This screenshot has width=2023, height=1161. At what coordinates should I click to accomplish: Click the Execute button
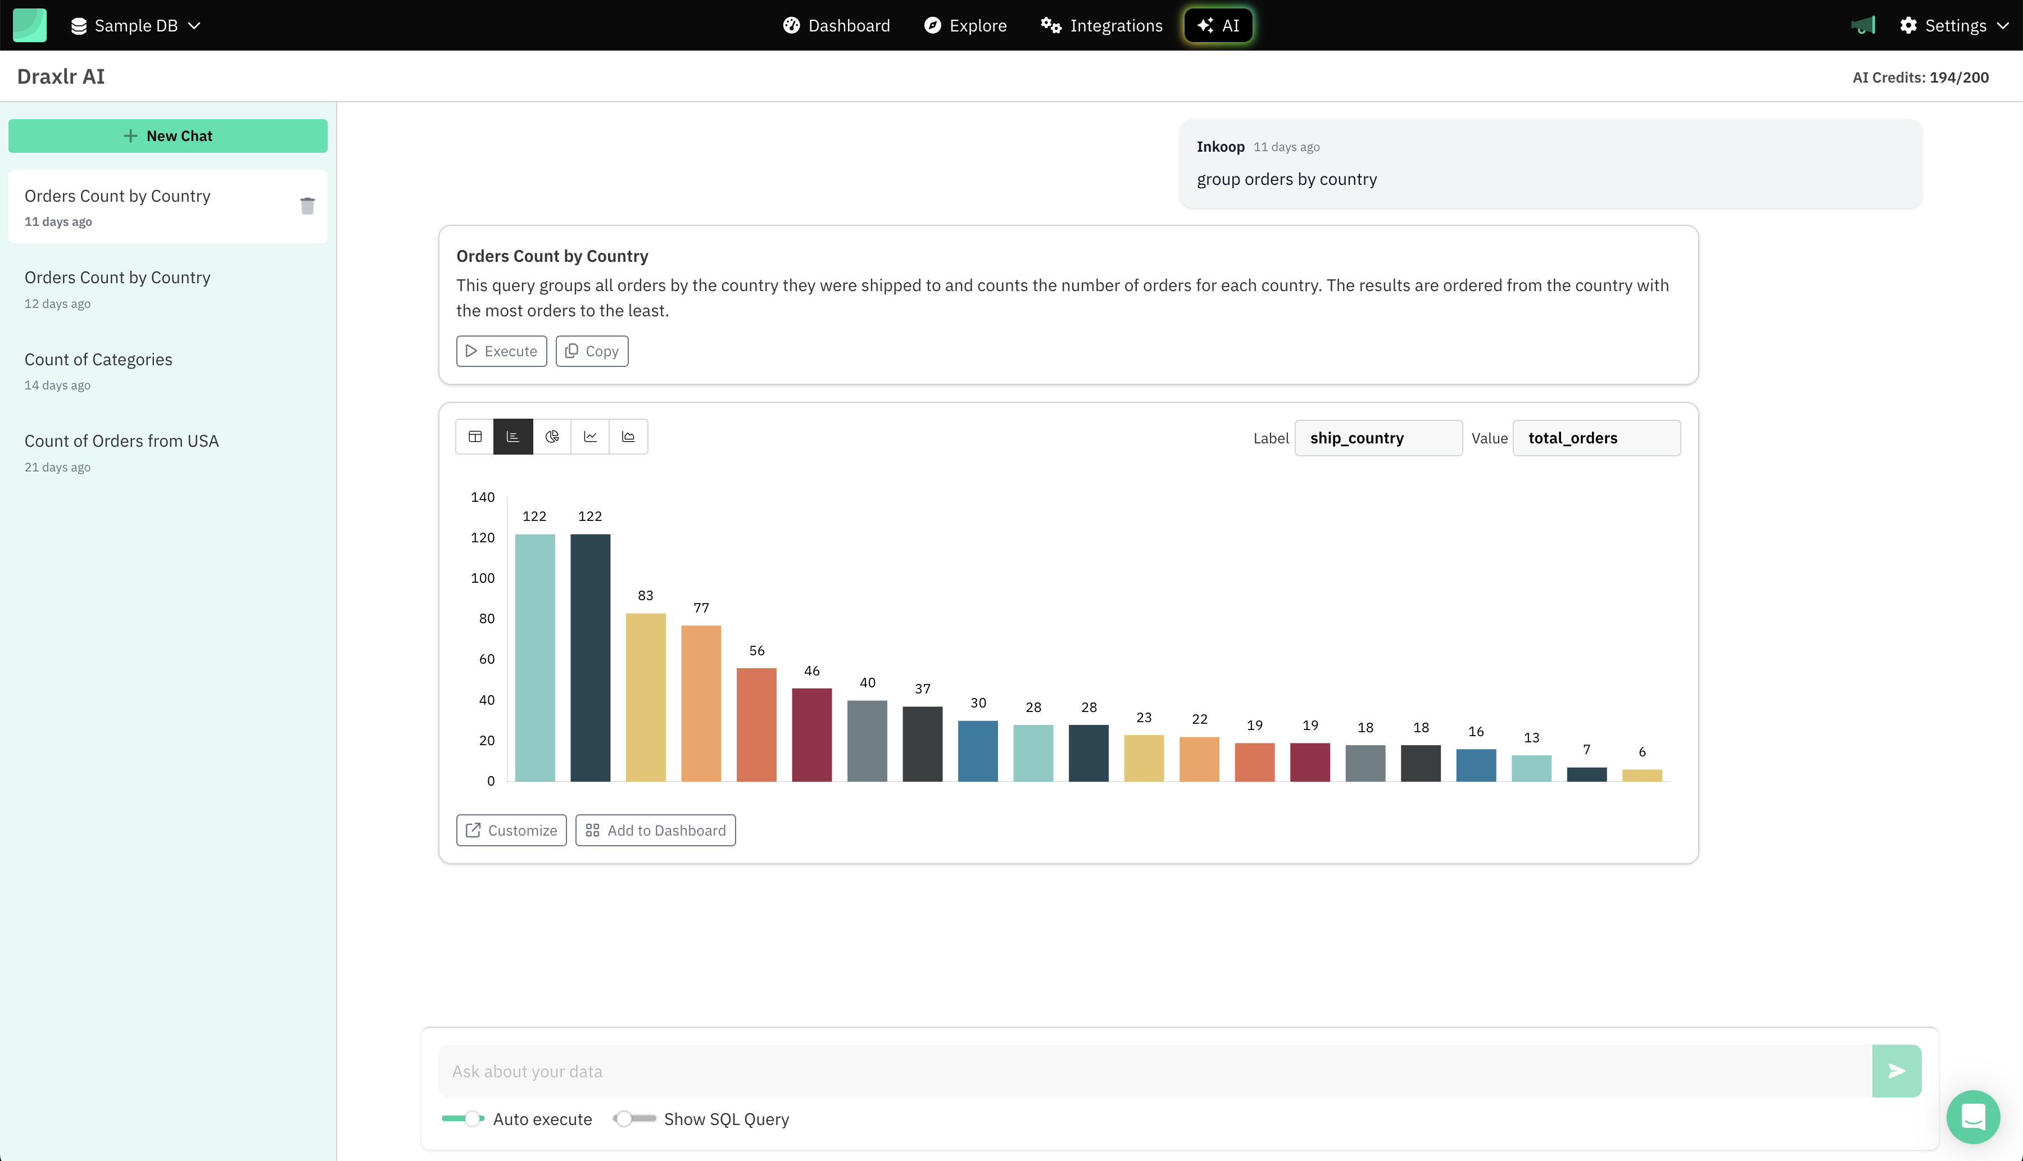coord(502,351)
